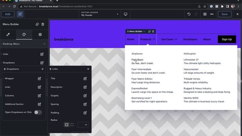Click the Sign Up button
The image size is (242, 136).
point(227,39)
